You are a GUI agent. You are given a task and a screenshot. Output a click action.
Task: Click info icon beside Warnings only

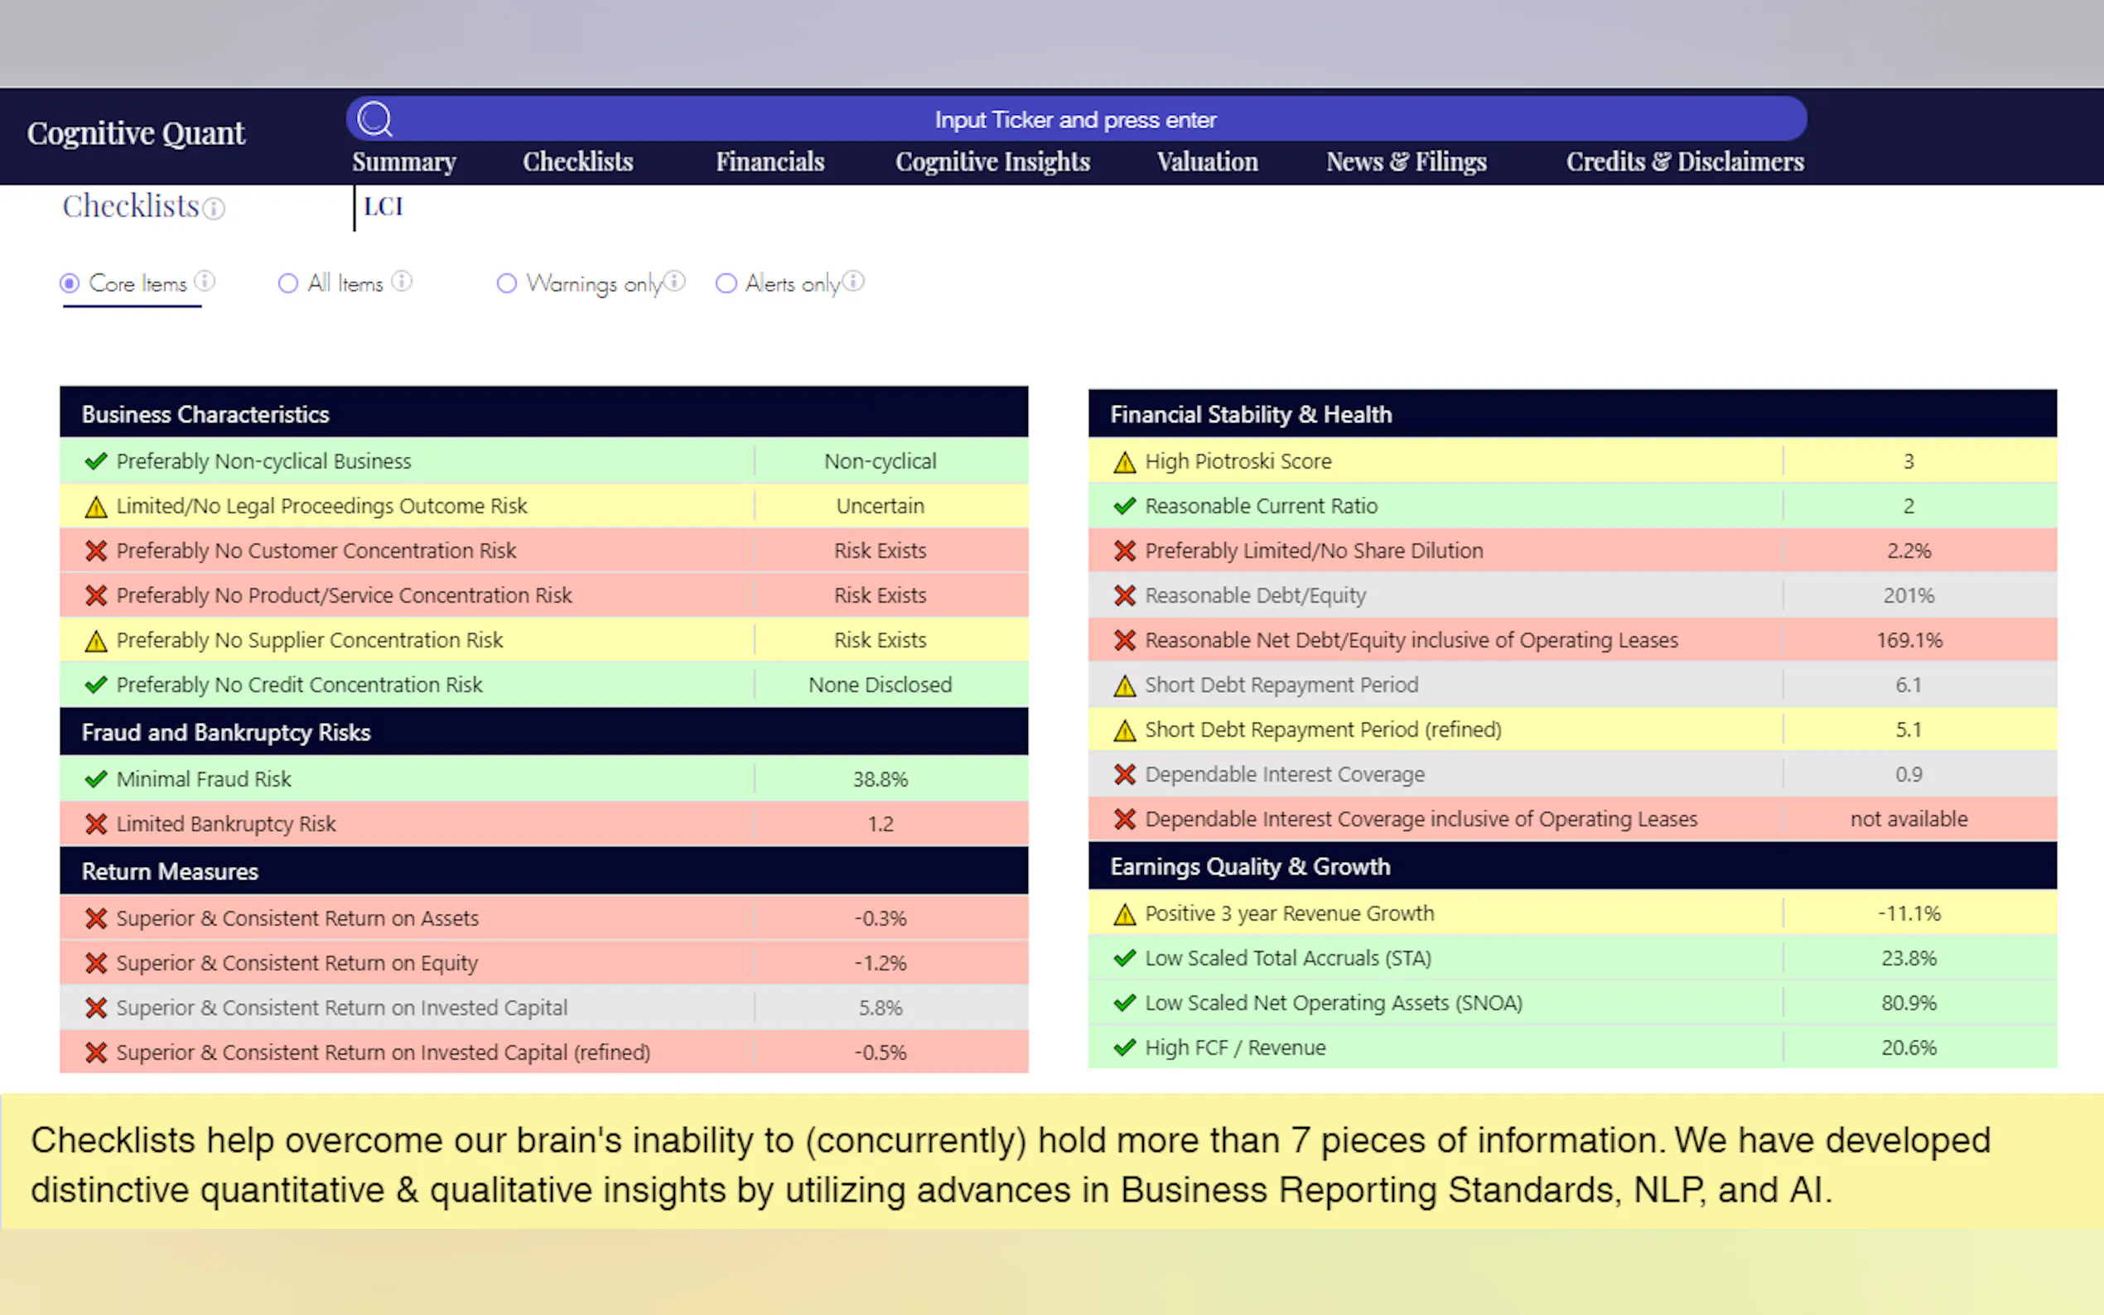[675, 281]
